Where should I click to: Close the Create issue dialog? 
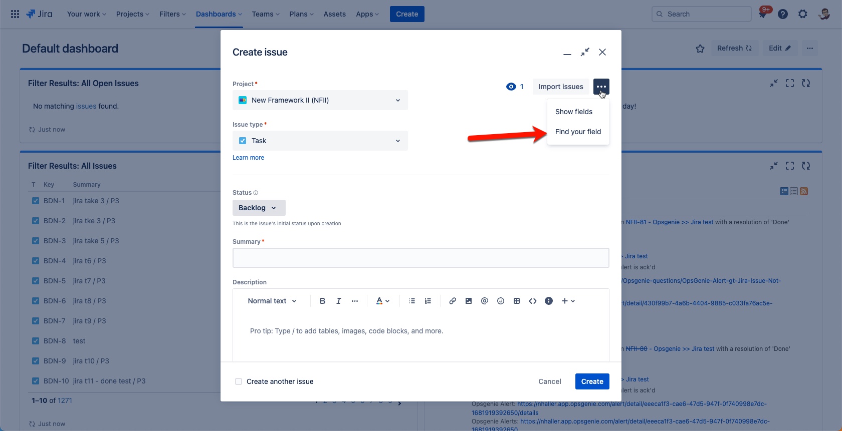point(602,52)
